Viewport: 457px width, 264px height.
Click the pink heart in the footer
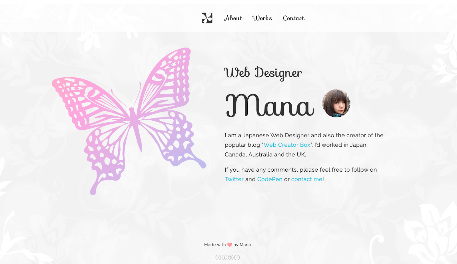230,245
